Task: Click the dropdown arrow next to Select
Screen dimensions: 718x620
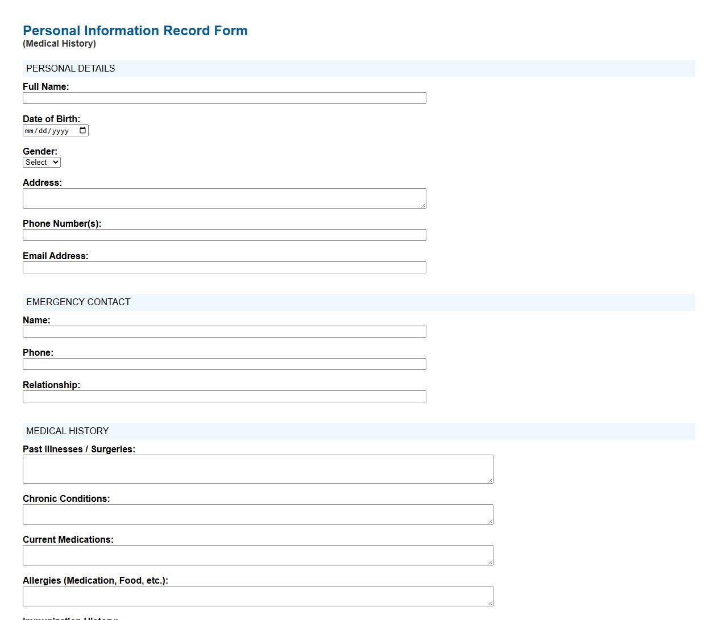Action: (x=55, y=162)
